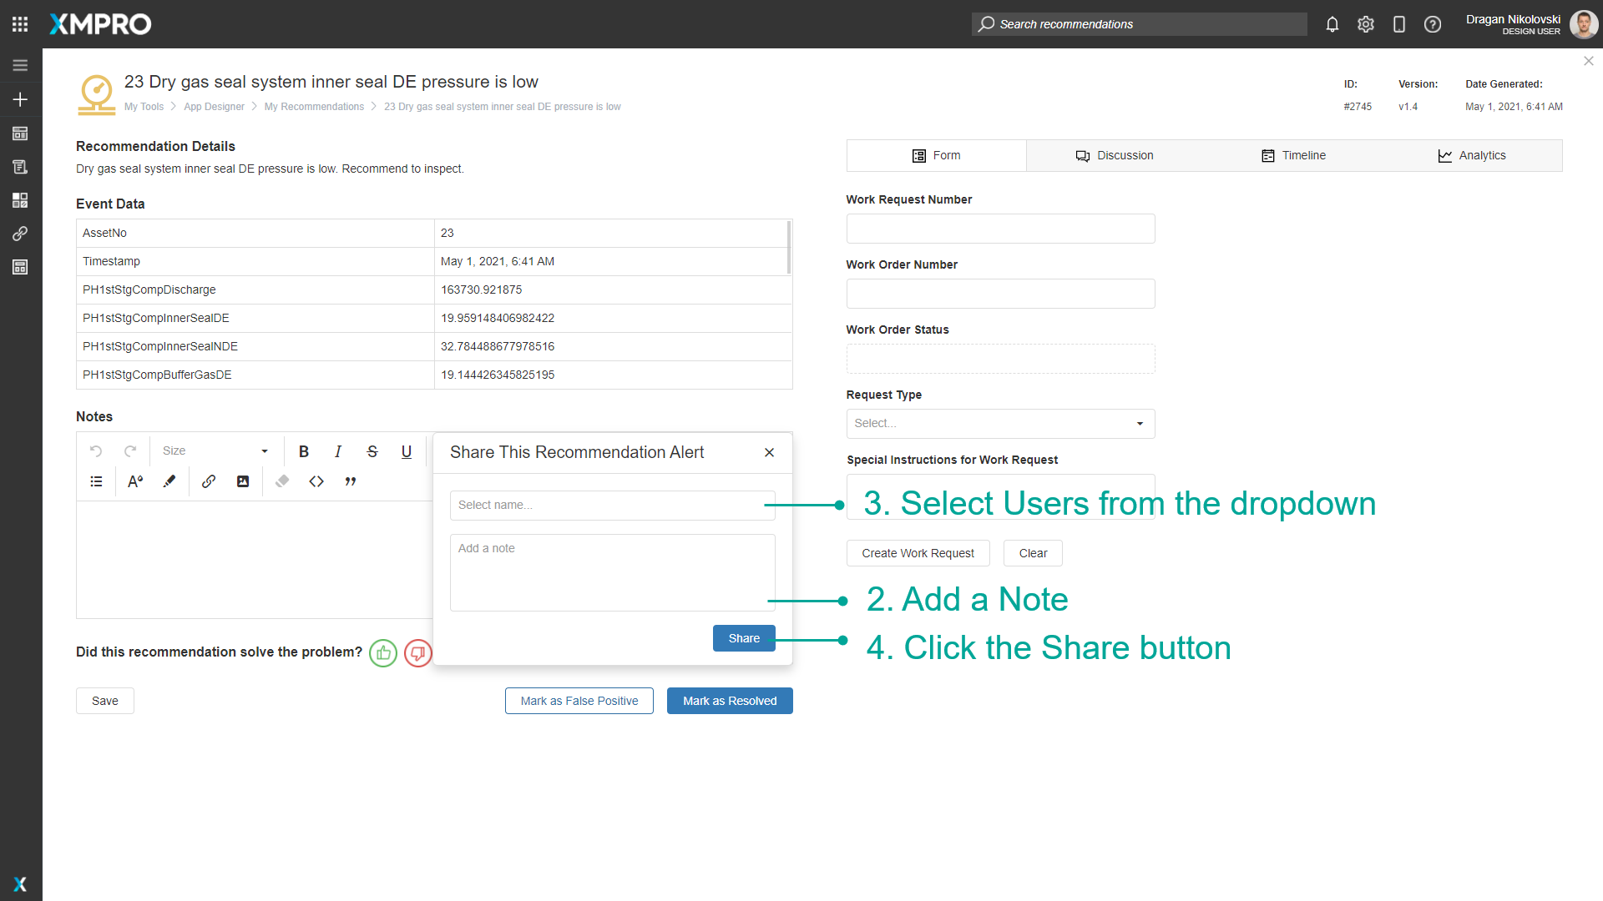Viewport: 1603px width, 901px height.
Task: Click the code view icon in editor
Action: pyautogui.click(x=316, y=481)
